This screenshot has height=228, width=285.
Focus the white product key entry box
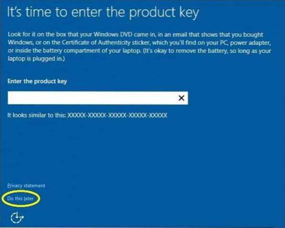pos(98,98)
